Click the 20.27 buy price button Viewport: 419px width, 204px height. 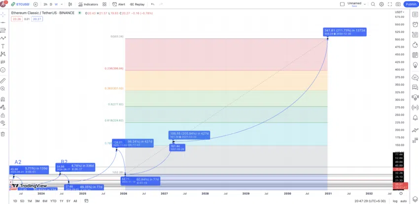37,19
